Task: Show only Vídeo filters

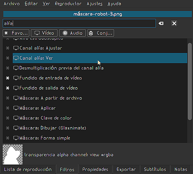Action: click(45, 33)
